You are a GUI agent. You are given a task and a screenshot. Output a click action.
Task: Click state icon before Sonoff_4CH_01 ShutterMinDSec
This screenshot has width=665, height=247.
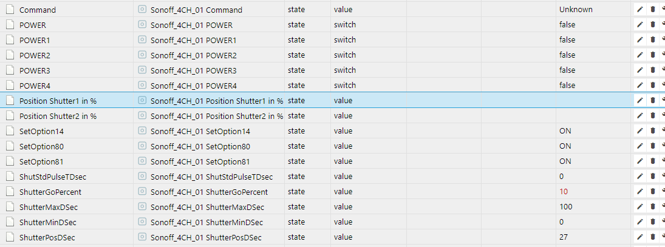[142, 222]
